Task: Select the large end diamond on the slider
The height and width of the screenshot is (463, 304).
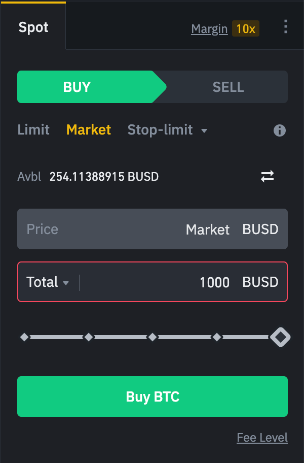Action: [280, 337]
